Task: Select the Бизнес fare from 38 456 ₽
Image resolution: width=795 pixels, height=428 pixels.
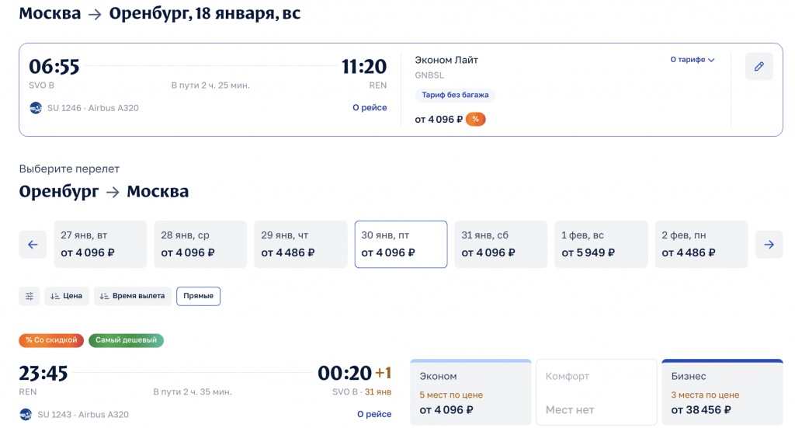Action: (x=722, y=392)
